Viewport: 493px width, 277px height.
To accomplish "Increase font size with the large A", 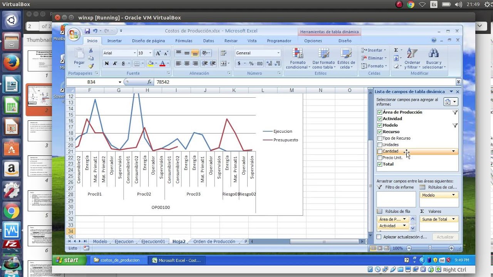I will click(158, 53).
